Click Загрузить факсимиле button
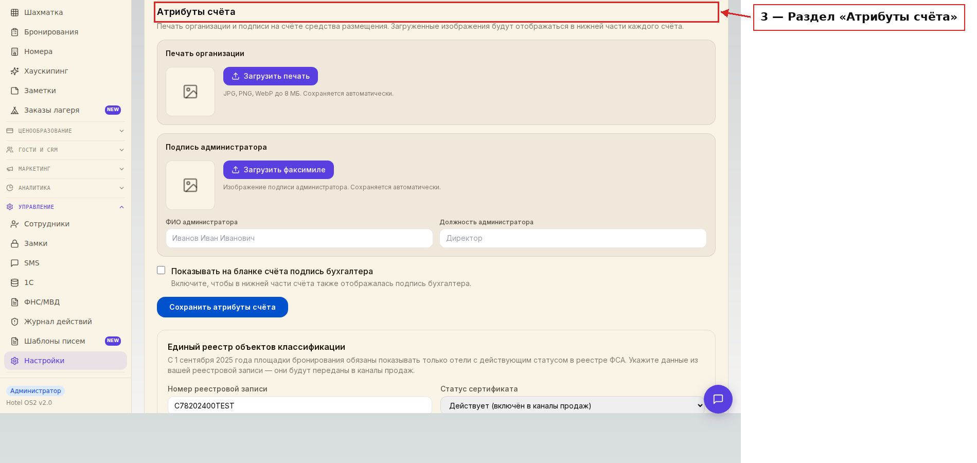 [x=278, y=170]
